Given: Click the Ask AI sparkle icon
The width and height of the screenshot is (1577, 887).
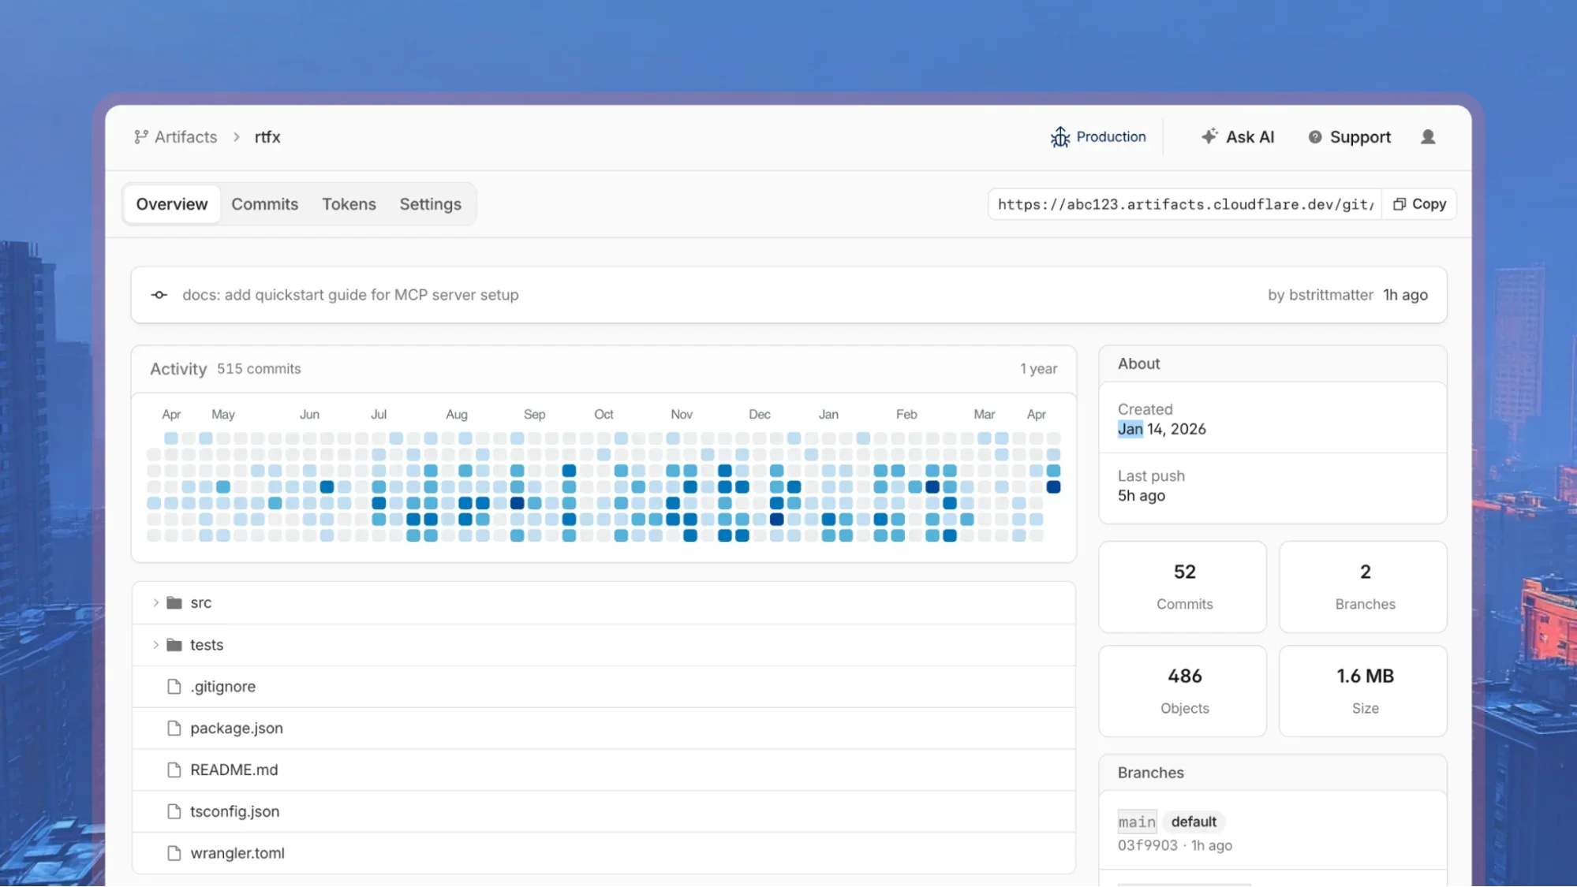Looking at the screenshot, I should (1209, 136).
